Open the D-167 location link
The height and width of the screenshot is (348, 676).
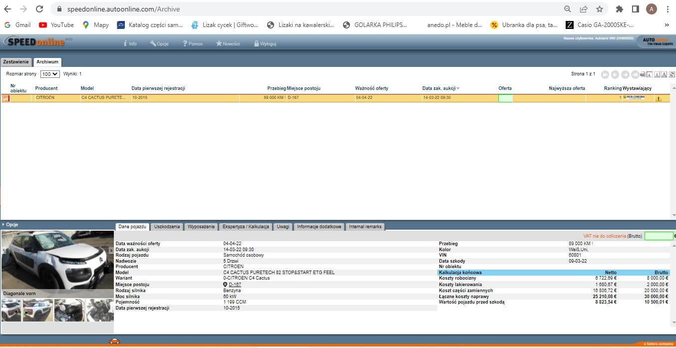click(235, 285)
